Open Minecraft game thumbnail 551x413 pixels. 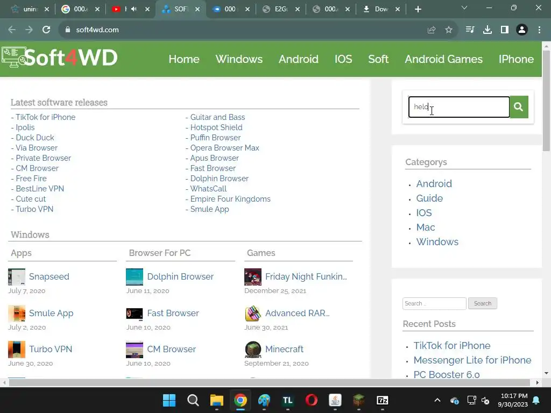[253, 350]
